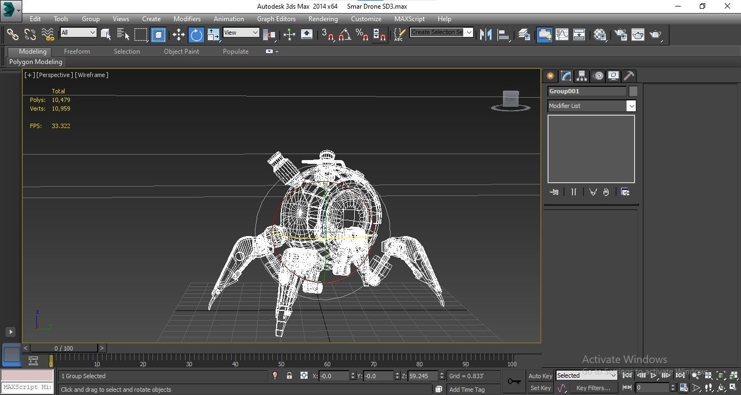Click the Bind to Space Warp tool
Image resolution: width=741 pixels, height=395 pixels.
pyautogui.click(x=48, y=34)
